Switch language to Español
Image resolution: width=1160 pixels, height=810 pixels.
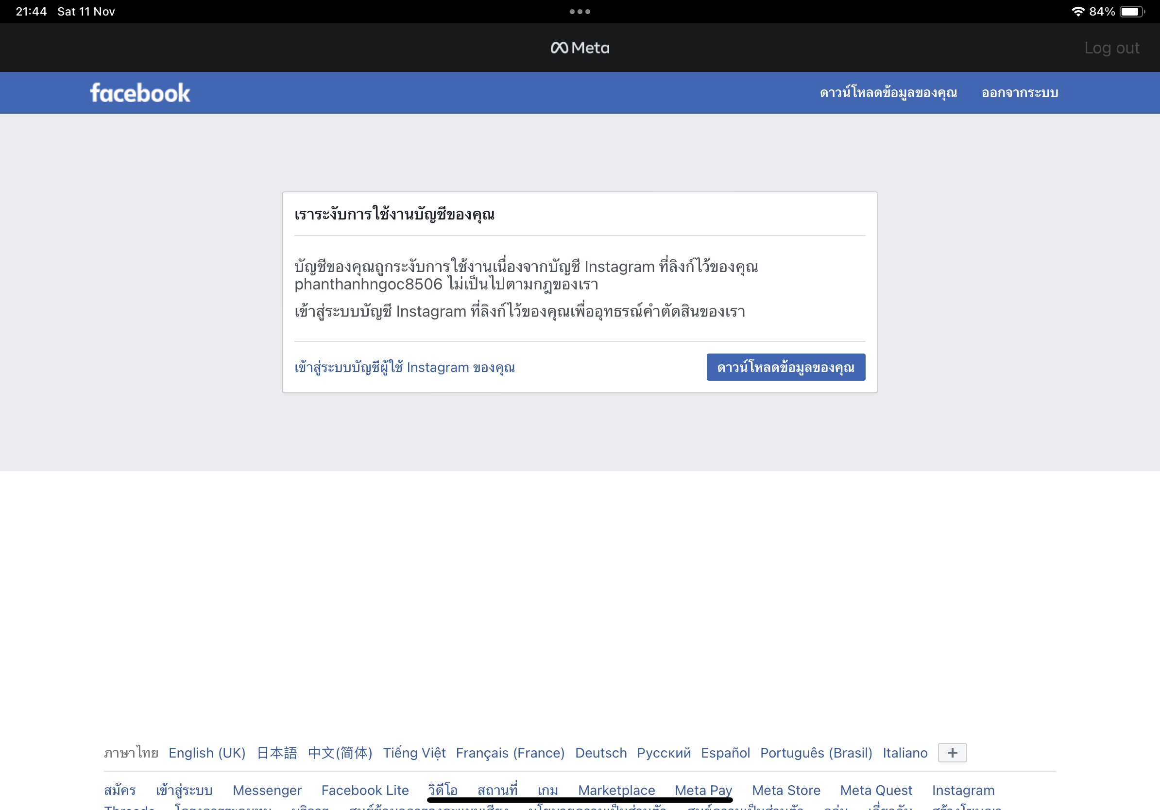point(726,752)
